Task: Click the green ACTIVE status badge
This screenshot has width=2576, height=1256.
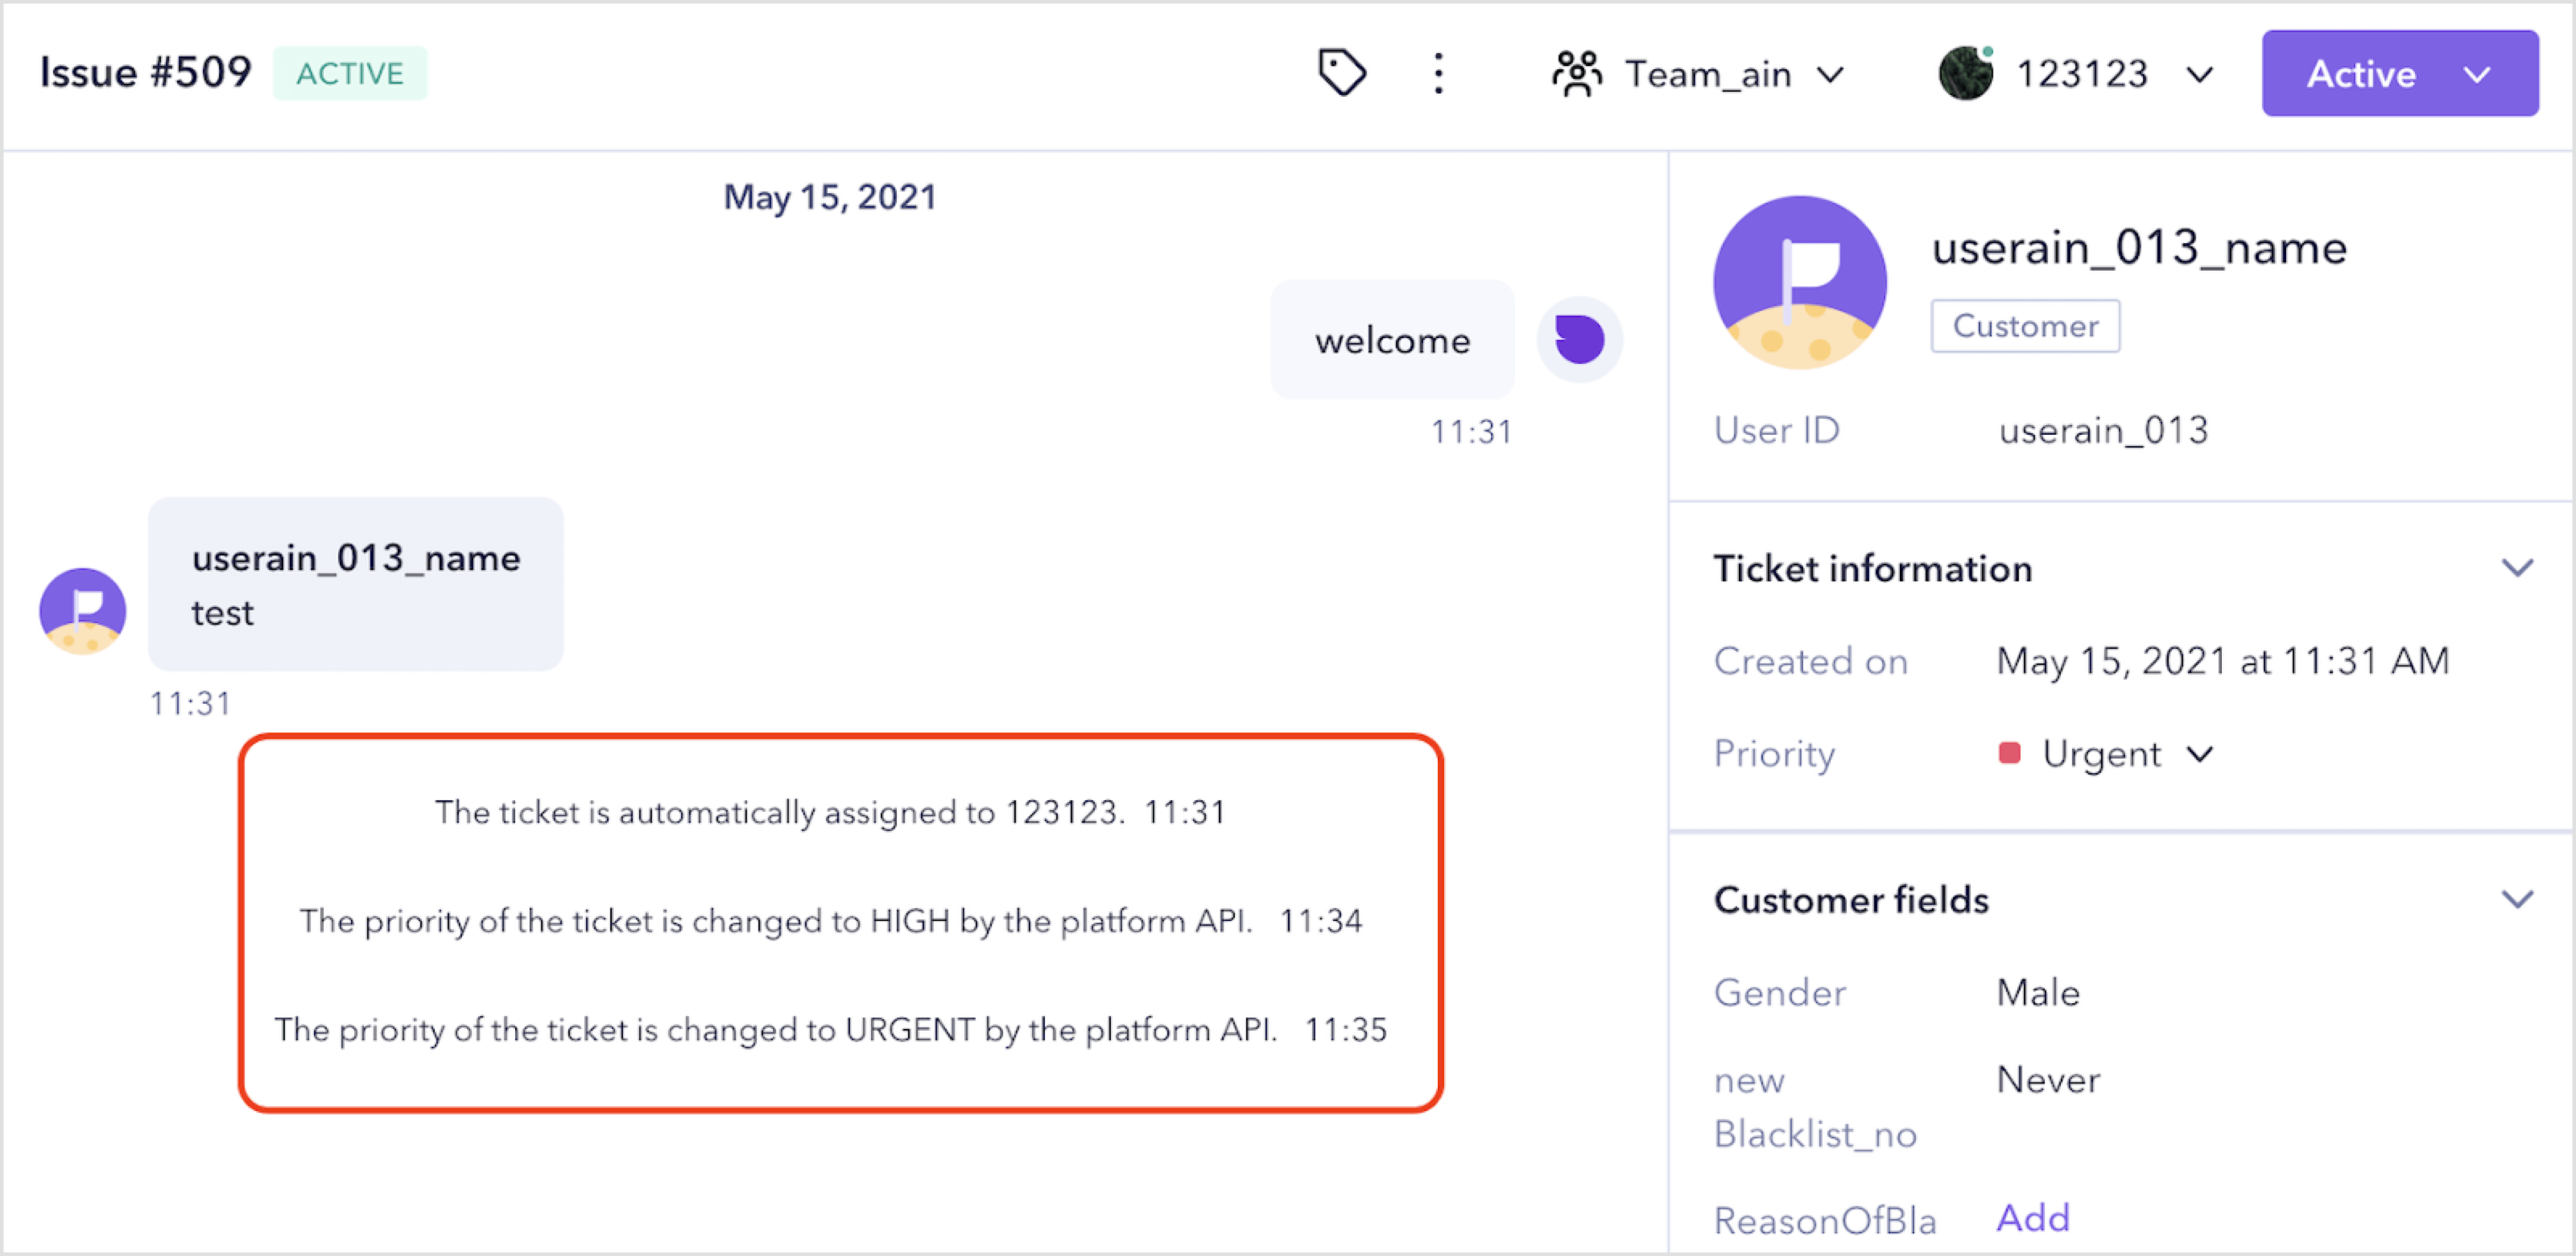Action: tap(350, 73)
